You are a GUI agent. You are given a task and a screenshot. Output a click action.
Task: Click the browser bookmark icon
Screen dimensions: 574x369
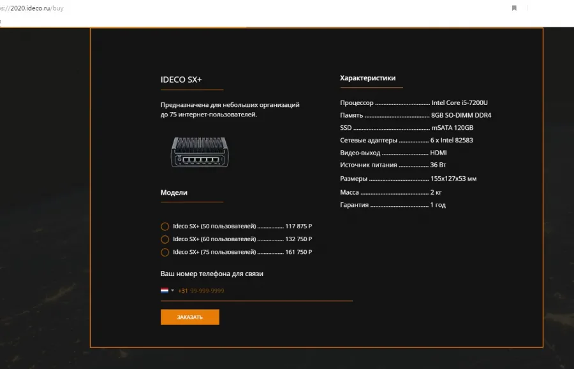click(x=514, y=8)
